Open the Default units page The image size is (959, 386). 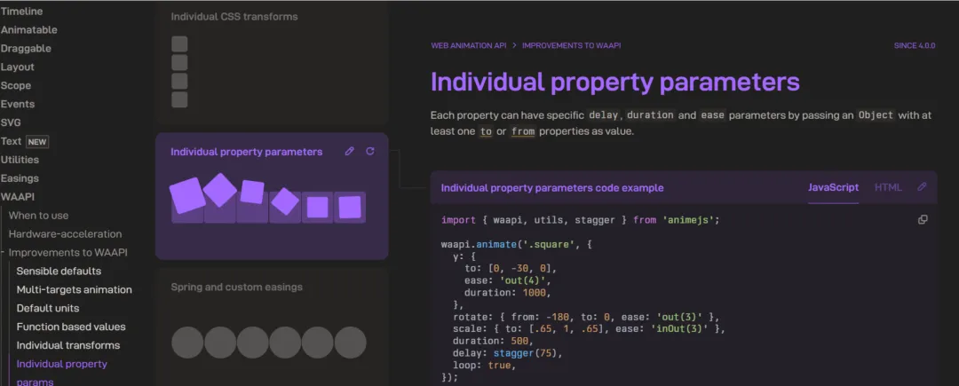point(48,308)
